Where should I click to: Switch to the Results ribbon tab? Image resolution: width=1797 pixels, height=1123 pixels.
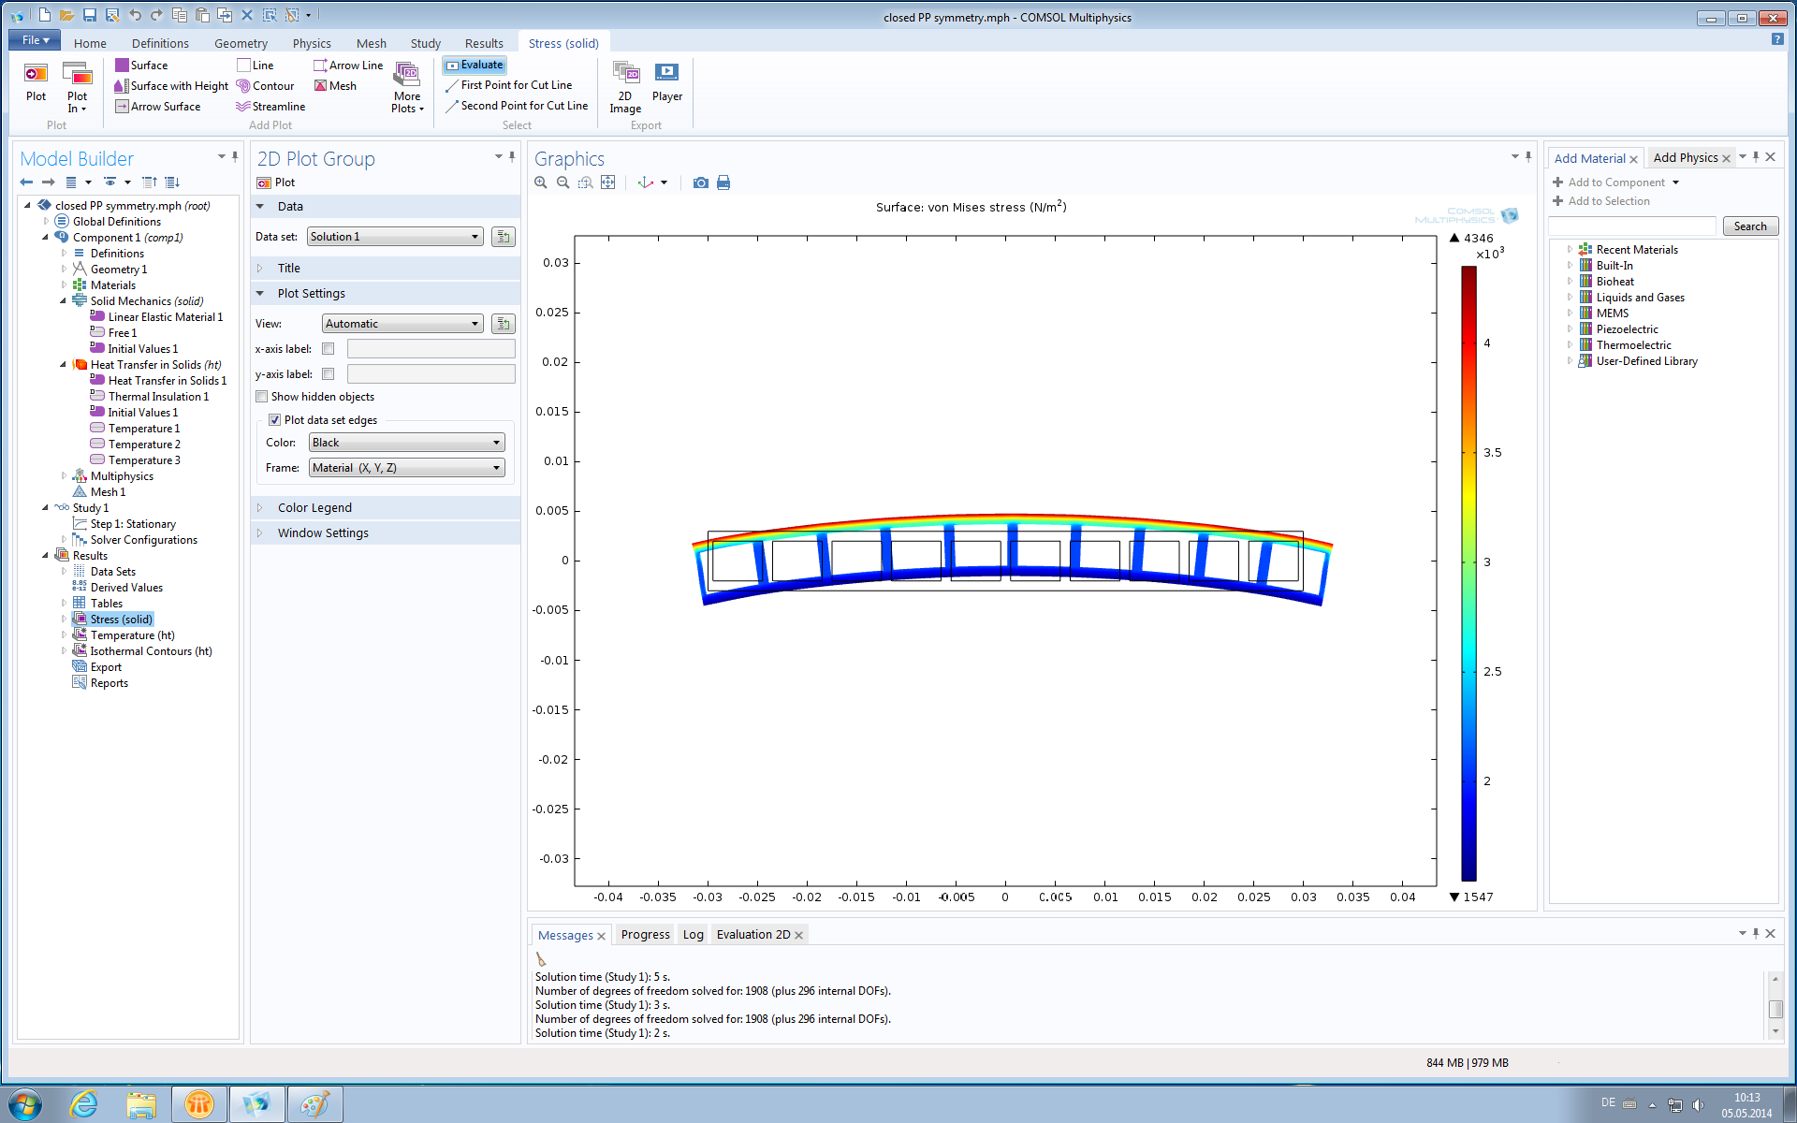484,43
